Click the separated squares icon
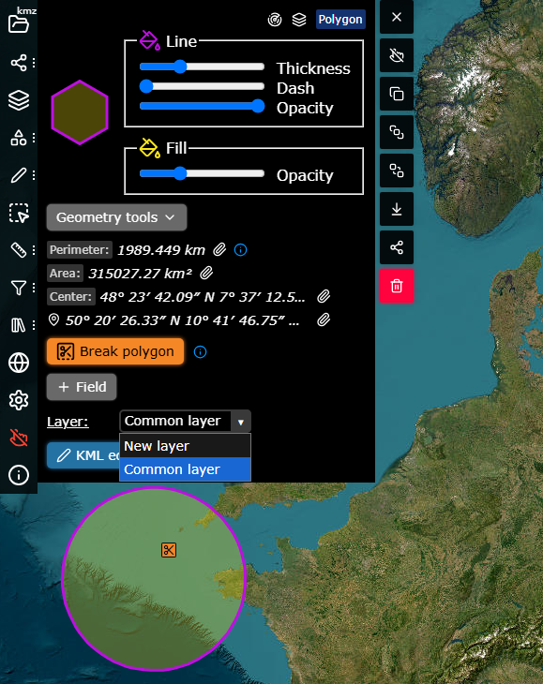The height and width of the screenshot is (684, 543). (x=397, y=171)
